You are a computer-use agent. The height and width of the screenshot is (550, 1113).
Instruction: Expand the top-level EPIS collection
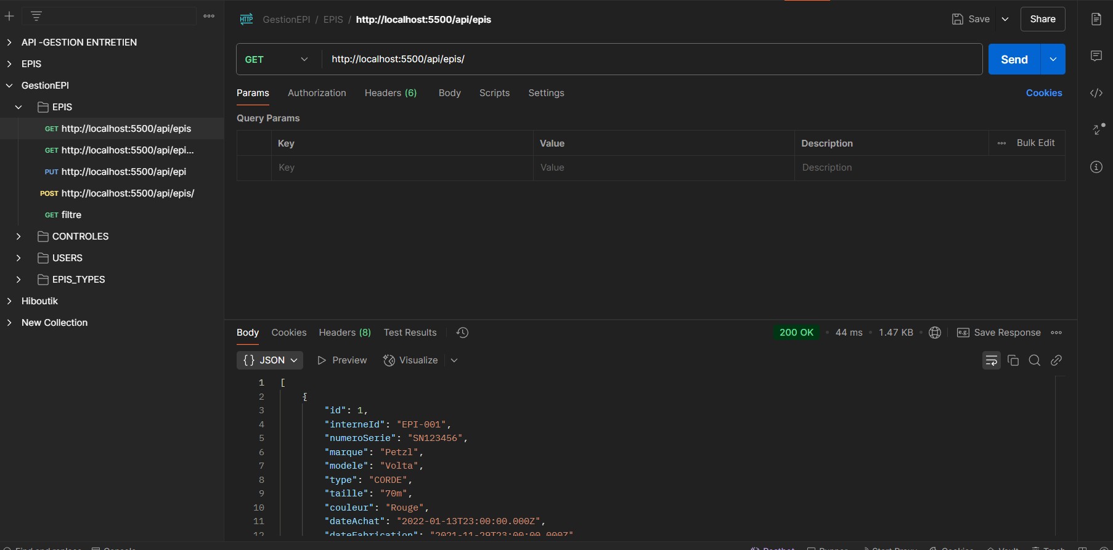click(x=9, y=64)
